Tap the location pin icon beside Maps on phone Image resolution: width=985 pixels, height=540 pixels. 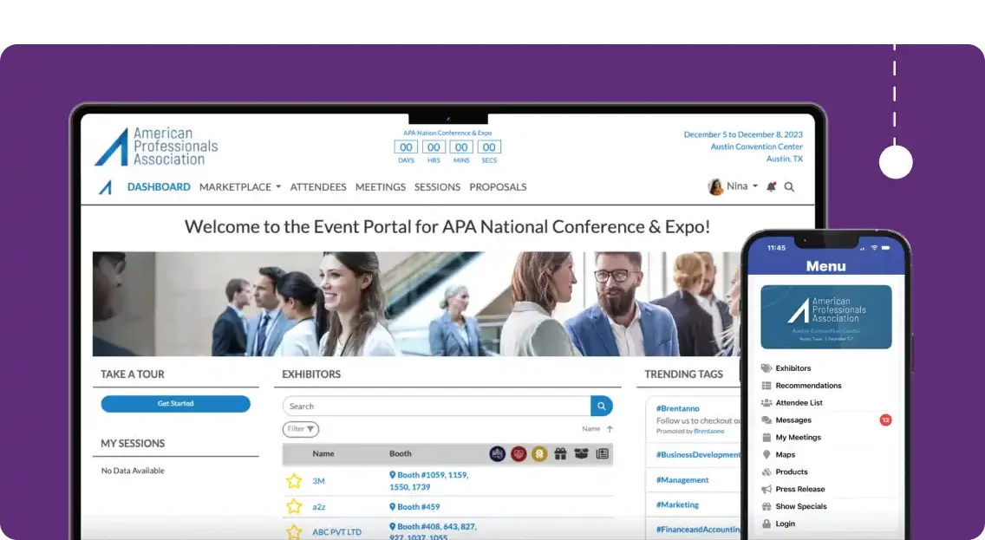click(766, 454)
